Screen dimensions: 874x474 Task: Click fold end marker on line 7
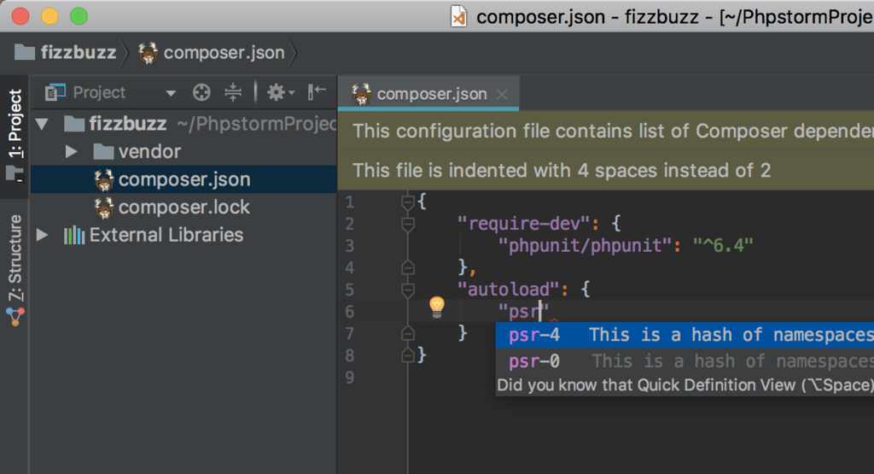point(408,333)
